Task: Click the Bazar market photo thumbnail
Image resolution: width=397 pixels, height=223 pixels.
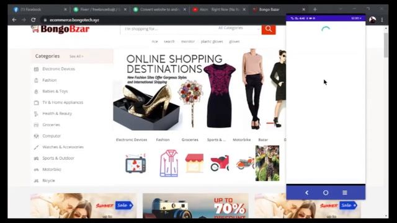Action: coord(267,163)
